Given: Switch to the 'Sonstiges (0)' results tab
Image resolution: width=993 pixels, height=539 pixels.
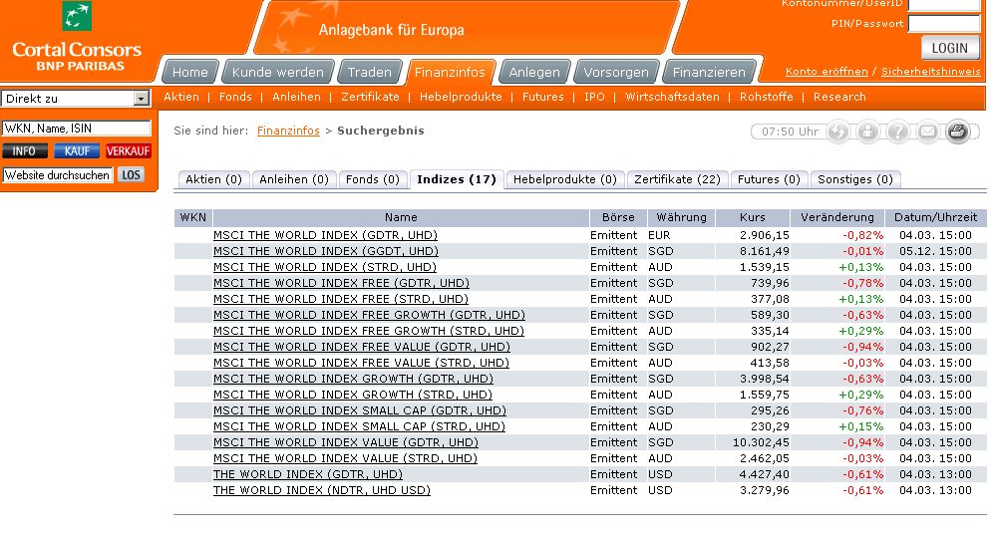Looking at the screenshot, I should point(855,179).
